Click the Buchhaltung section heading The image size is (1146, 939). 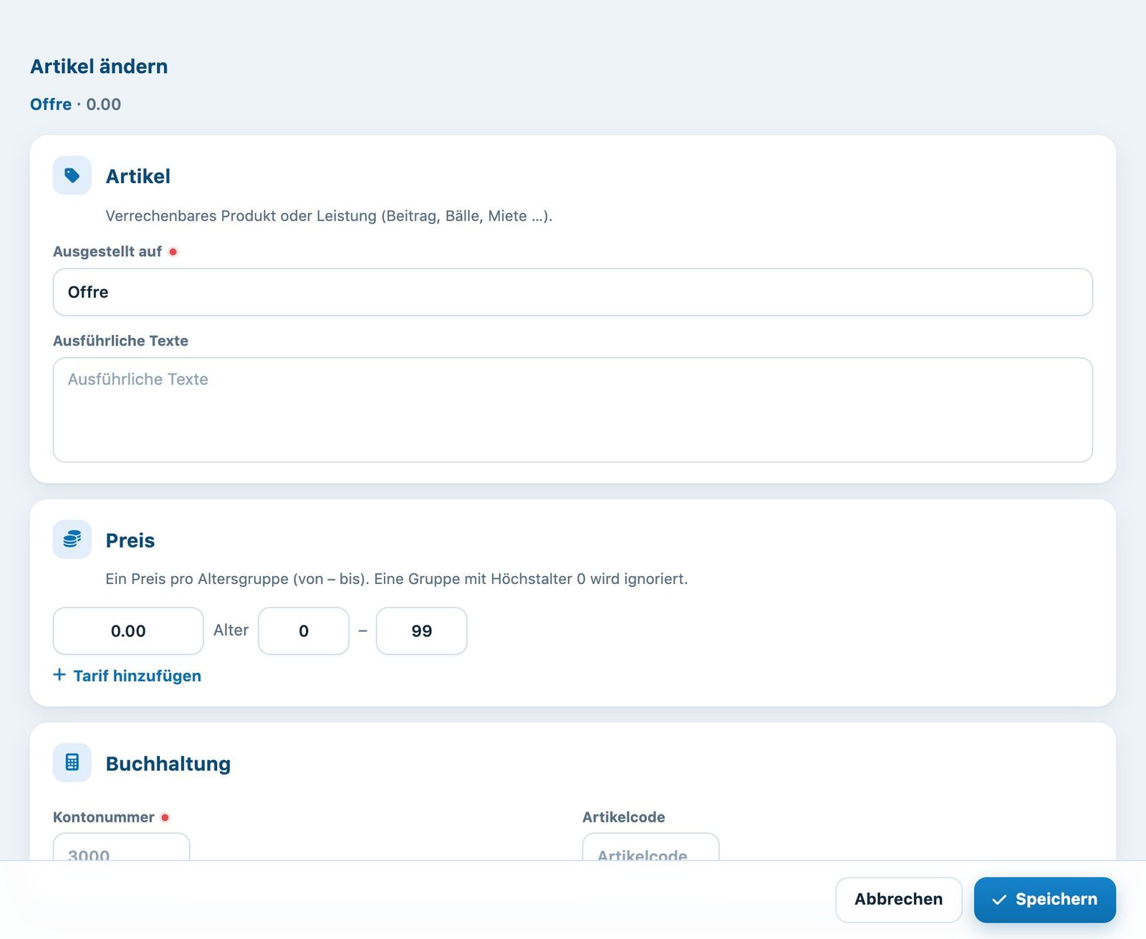point(168,764)
